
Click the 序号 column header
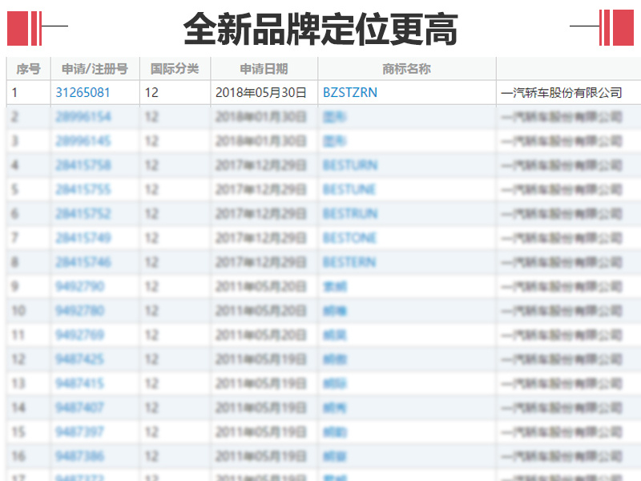[29, 69]
